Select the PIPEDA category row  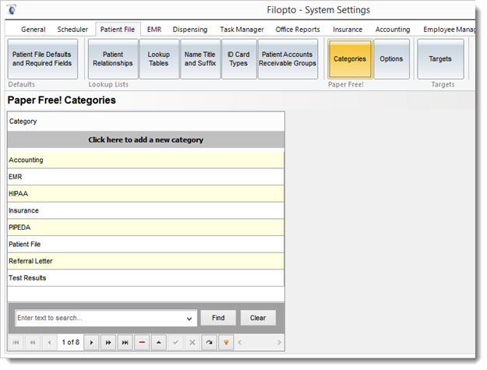click(146, 227)
